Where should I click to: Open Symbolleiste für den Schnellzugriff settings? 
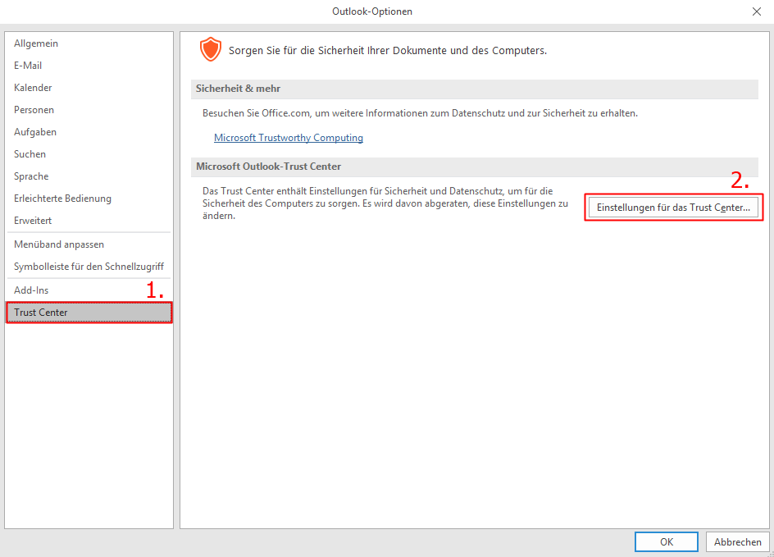click(89, 267)
